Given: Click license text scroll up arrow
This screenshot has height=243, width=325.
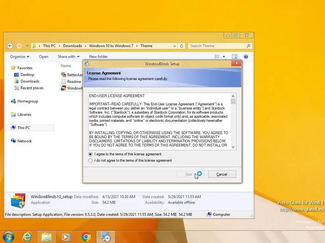Looking at the screenshot, I should coord(233,96).
